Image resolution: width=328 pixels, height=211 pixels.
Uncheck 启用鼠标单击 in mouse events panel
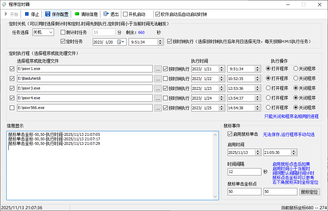click(230, 134)
